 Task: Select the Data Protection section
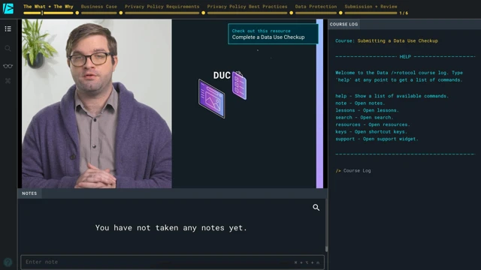click(316, 7)
